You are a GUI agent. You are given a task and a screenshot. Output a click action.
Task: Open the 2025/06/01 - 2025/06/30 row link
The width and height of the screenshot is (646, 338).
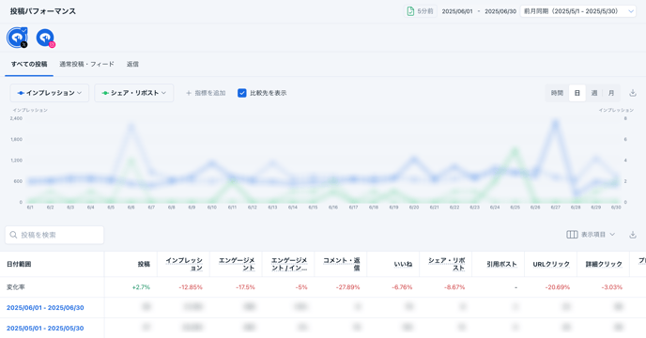tap(45, 308)
